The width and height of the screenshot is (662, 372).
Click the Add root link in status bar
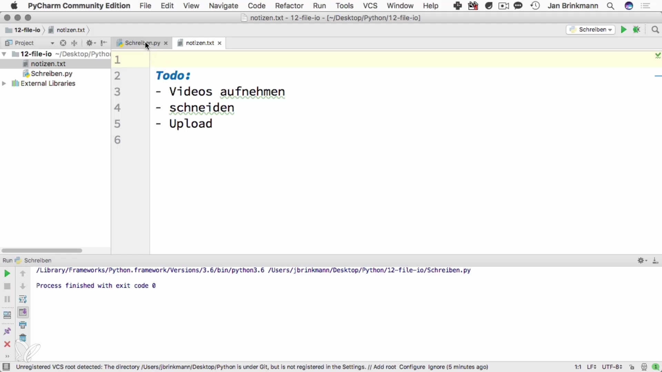[384, 367]
